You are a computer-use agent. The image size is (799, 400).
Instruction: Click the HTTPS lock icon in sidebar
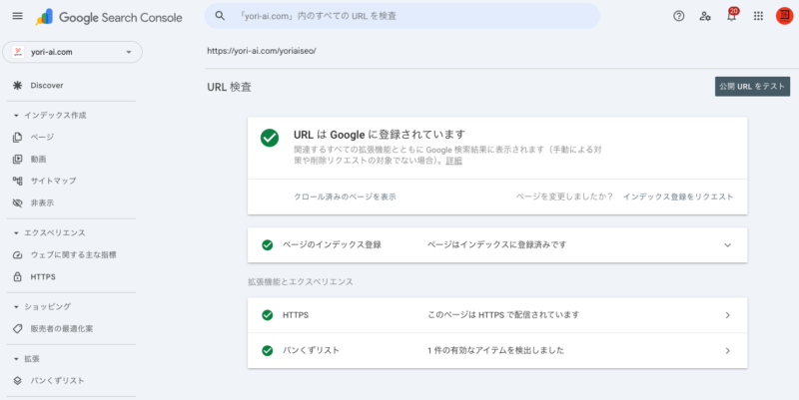(x=17, y=277)
